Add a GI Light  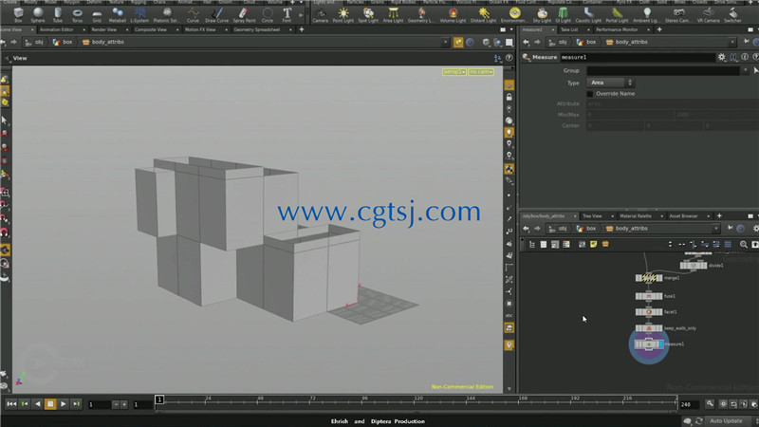[x=563, y=15]
